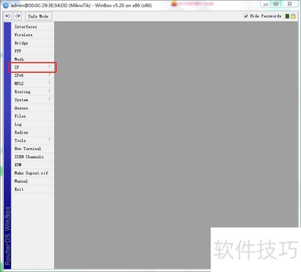Open ISDN Channels menu

point(33,156)
